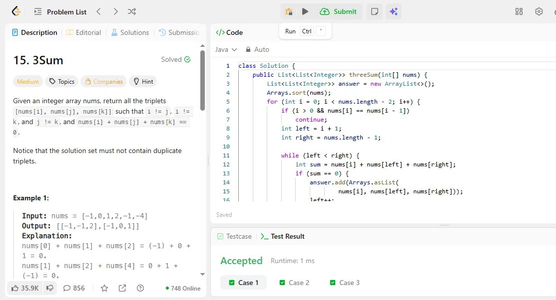Open the Java language dropdown
This screenshot has width=556, height=300.
point(226,49)
